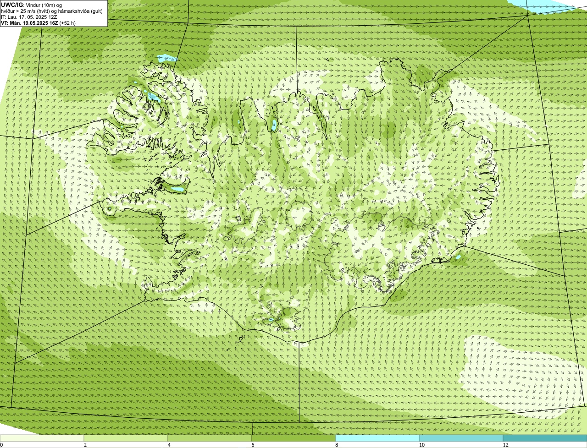Click the scale label "10"
This screenshot has width=587, height=448.
click(421, 445)
